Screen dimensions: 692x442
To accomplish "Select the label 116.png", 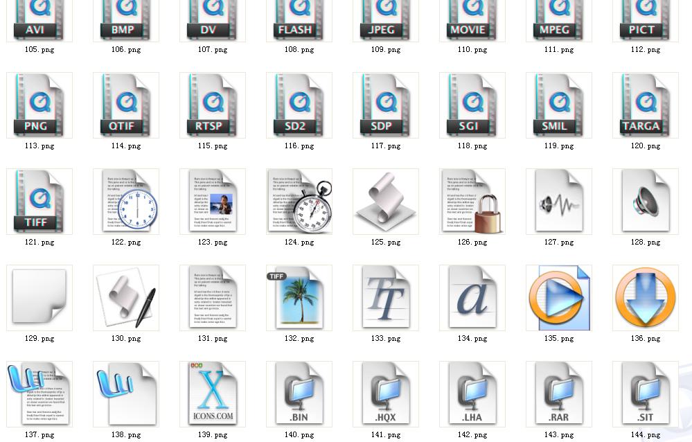I will pos(299,145).
